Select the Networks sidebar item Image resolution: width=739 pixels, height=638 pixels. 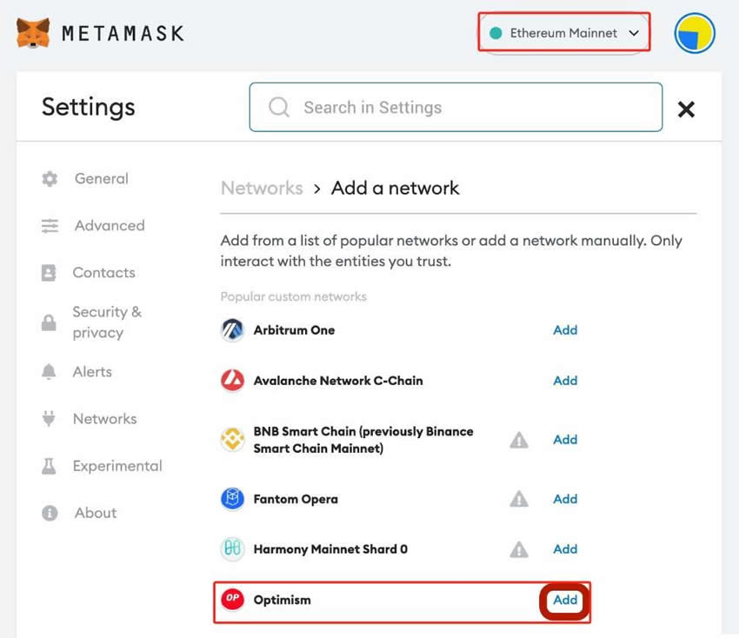pyautogui.click(x=104, y=419)
